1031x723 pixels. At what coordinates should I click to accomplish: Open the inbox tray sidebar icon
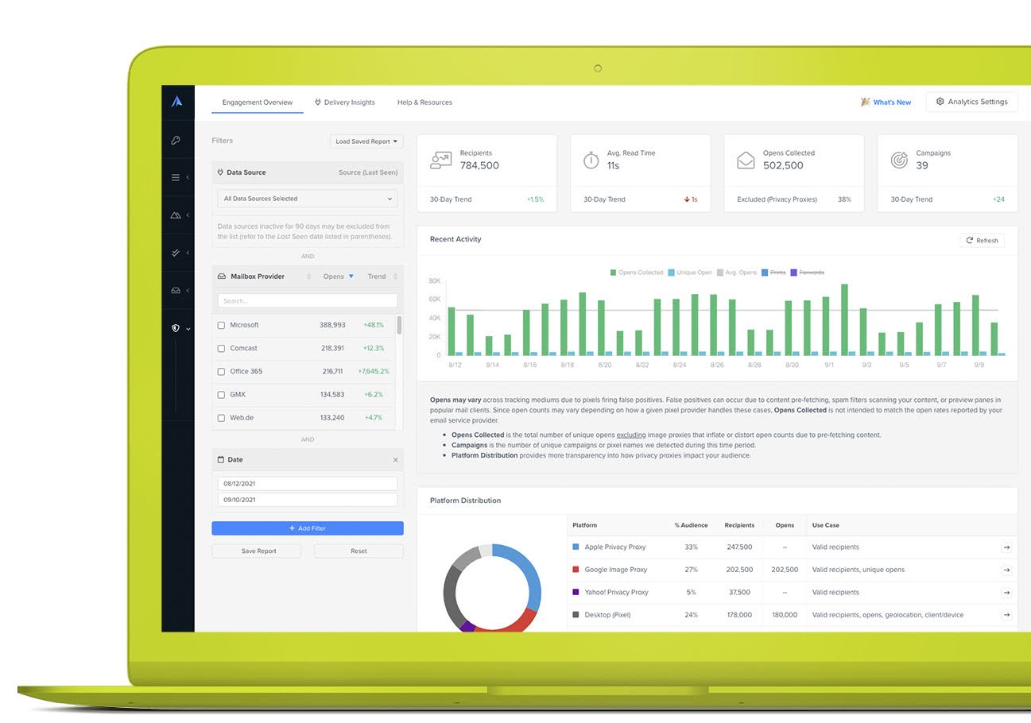click(x=176, y=291)
